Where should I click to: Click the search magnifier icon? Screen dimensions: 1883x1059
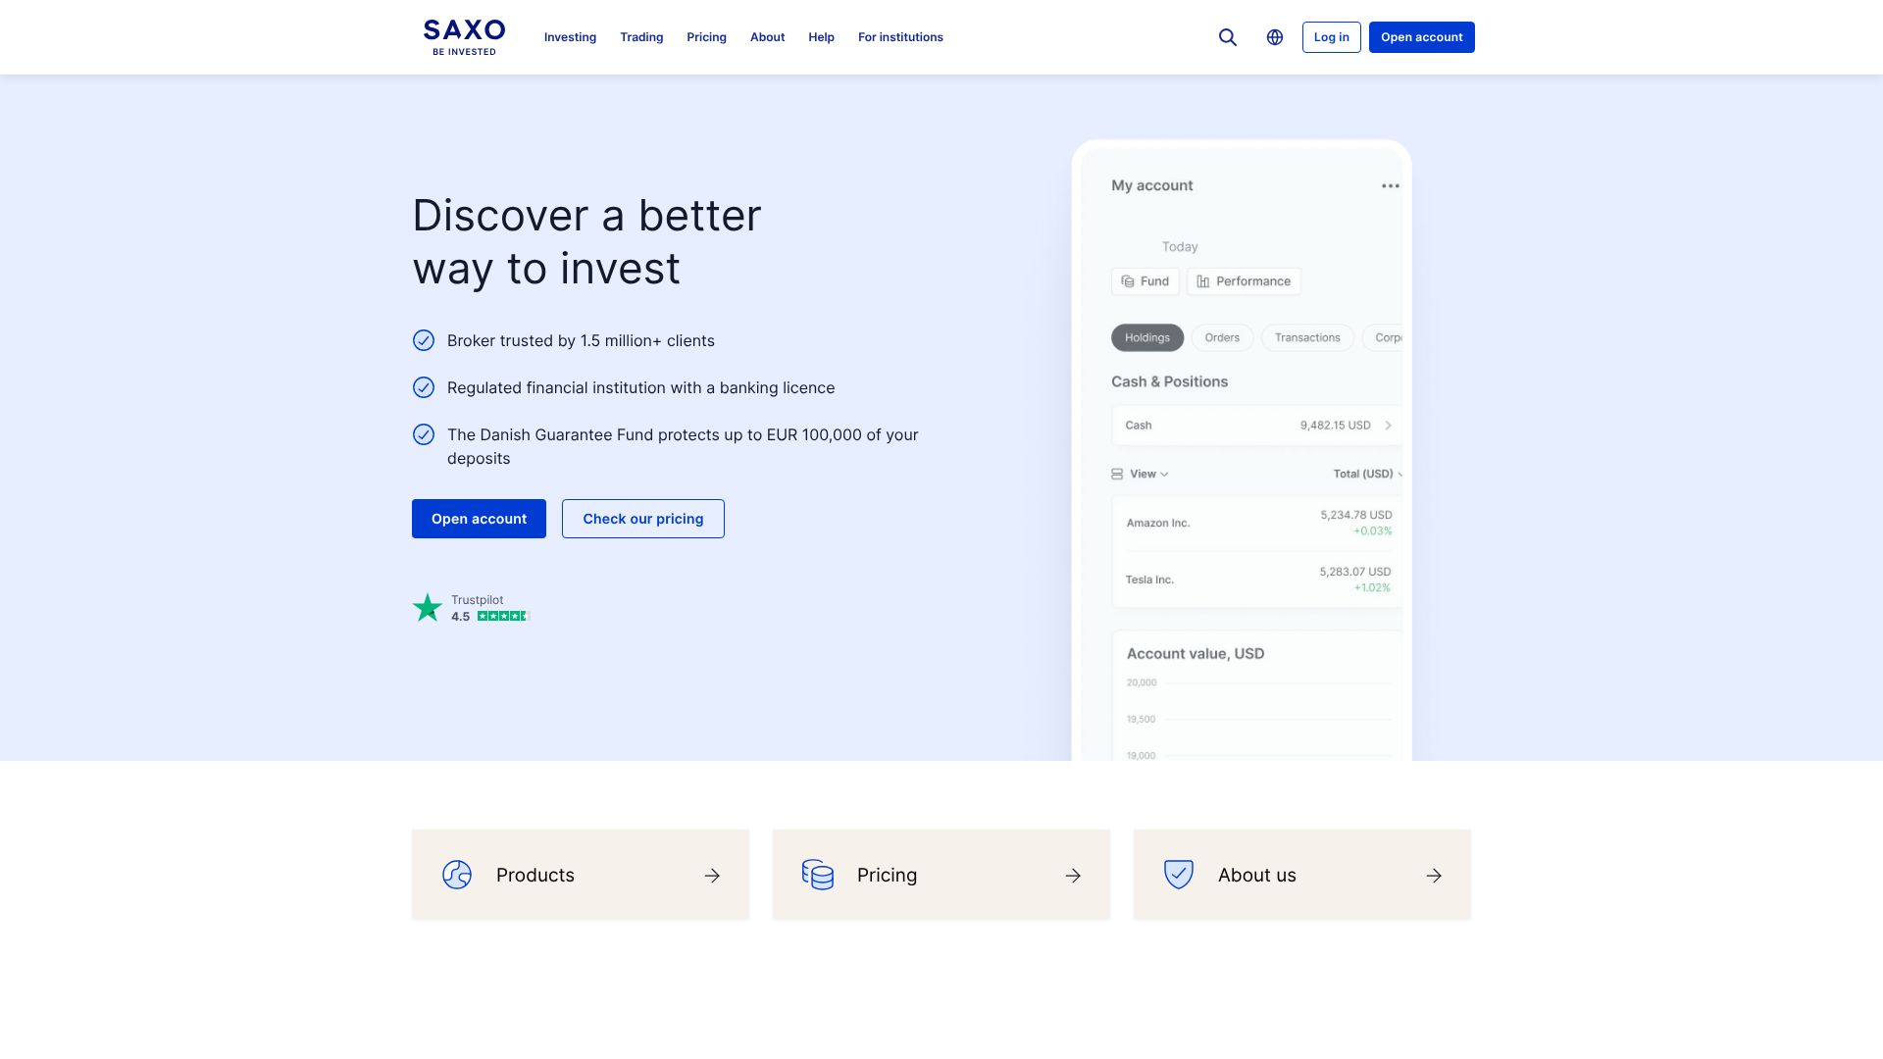tap(1227, 37)
